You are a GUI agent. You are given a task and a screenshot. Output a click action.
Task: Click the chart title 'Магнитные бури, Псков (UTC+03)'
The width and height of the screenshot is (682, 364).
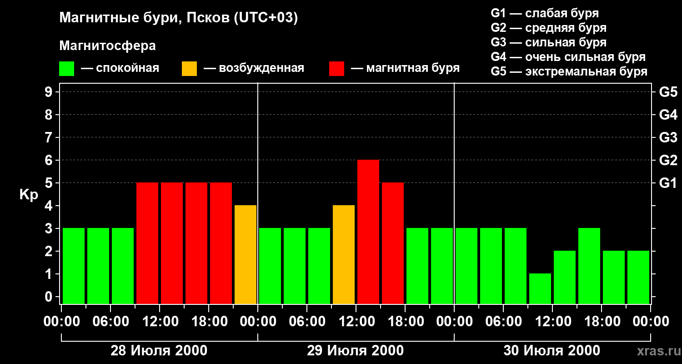point(179,18)
